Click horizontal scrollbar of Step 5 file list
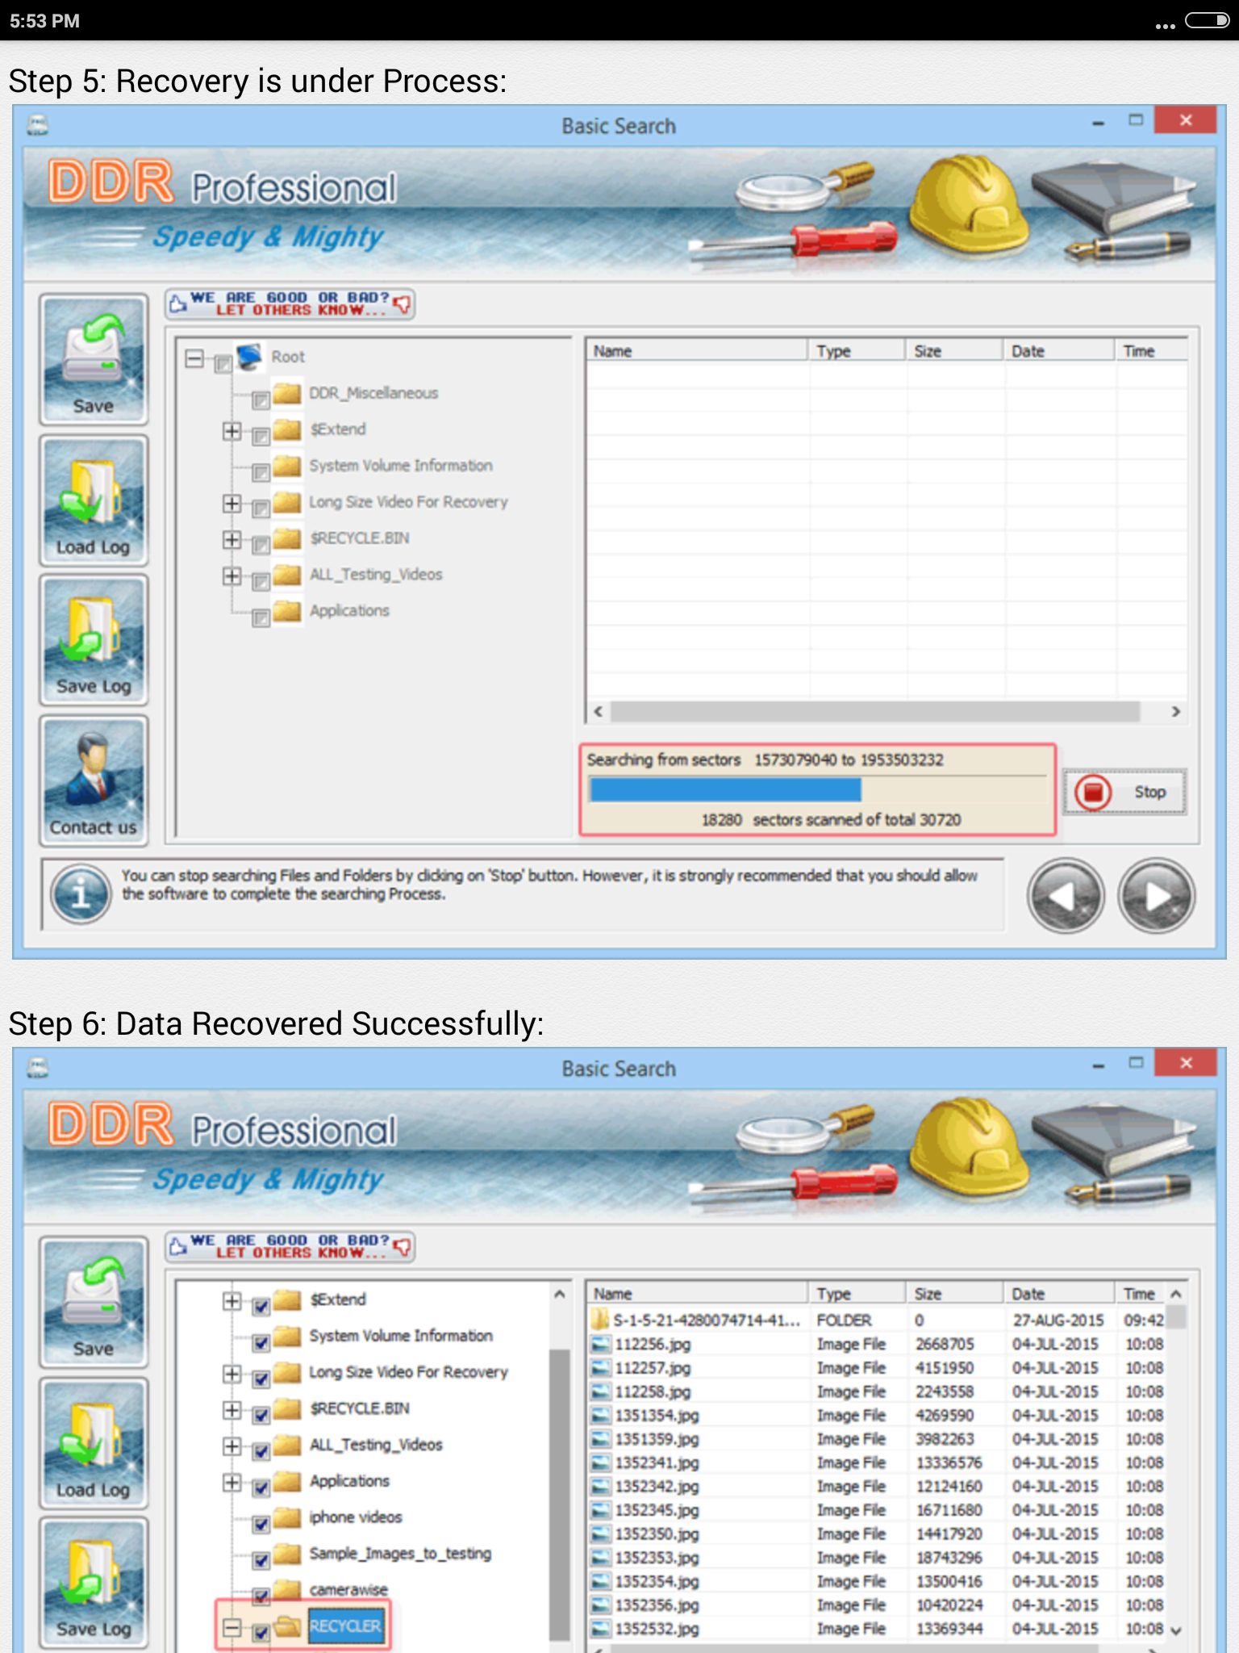The width and height of the screenshot is (1239, 1653). 874,711
